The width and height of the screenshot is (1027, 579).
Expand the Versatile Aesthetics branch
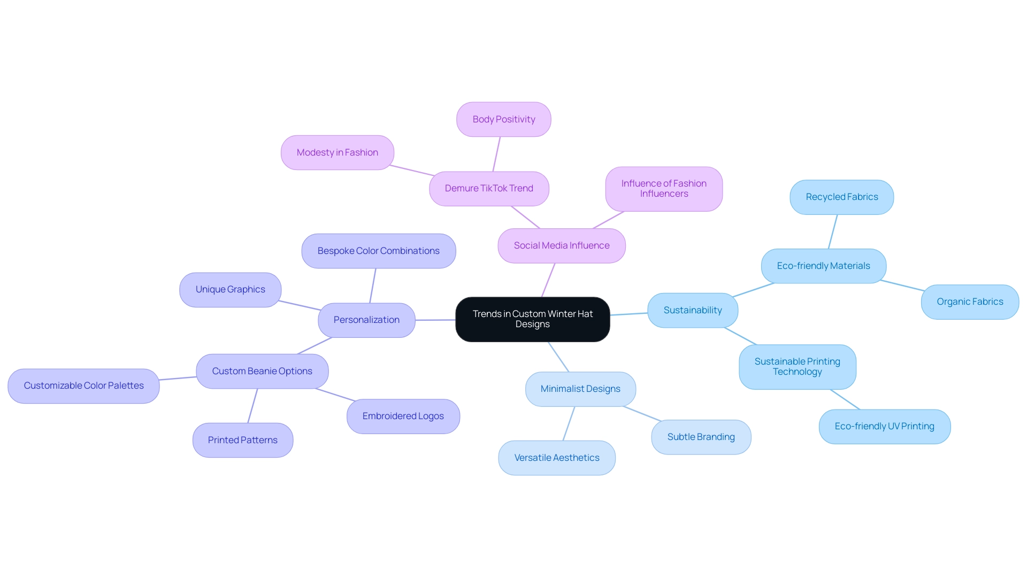click(x=557, y=457)
